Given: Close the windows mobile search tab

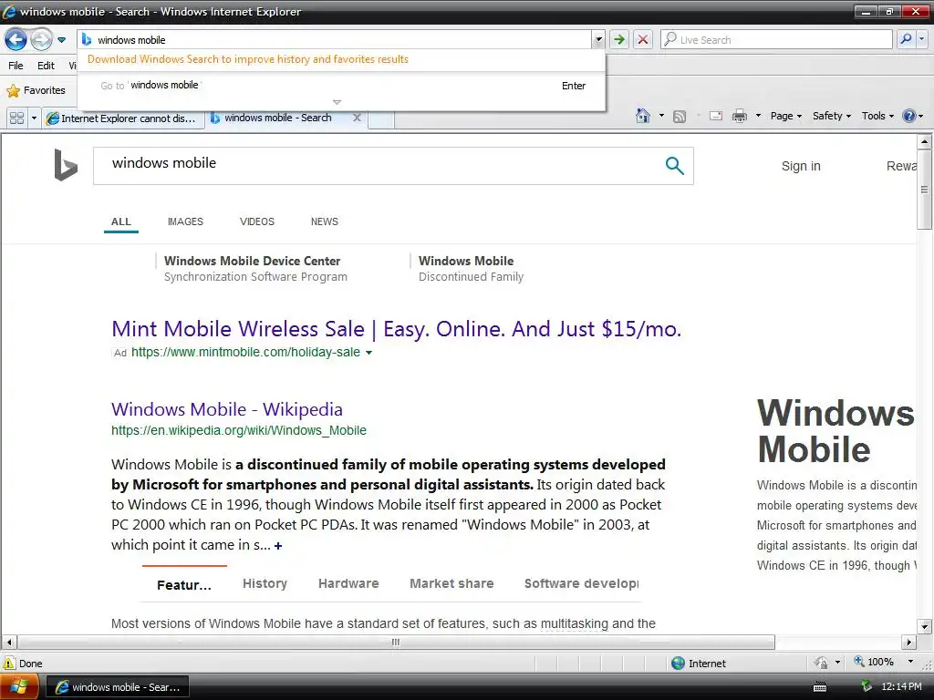Looking at the screenshot, I should (x=357, y=118).
